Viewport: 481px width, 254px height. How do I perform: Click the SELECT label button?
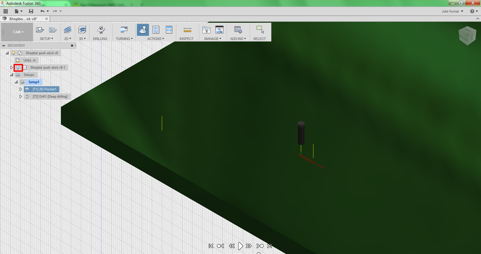[260, 39]
